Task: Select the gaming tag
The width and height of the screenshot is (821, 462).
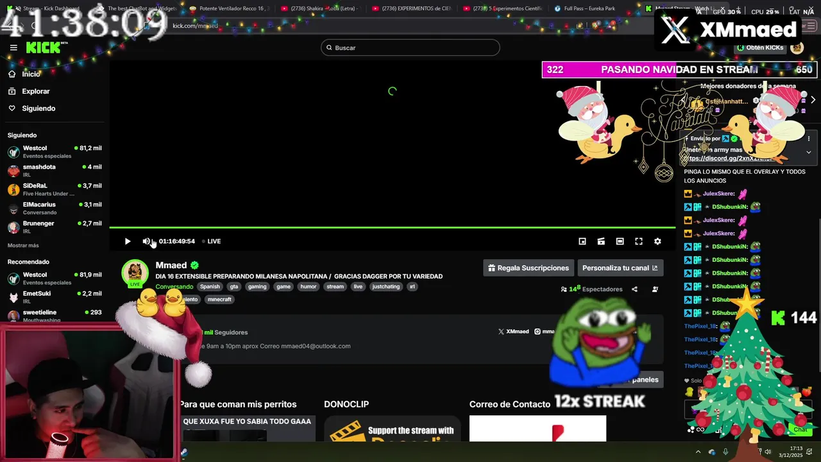Action: 257,287
